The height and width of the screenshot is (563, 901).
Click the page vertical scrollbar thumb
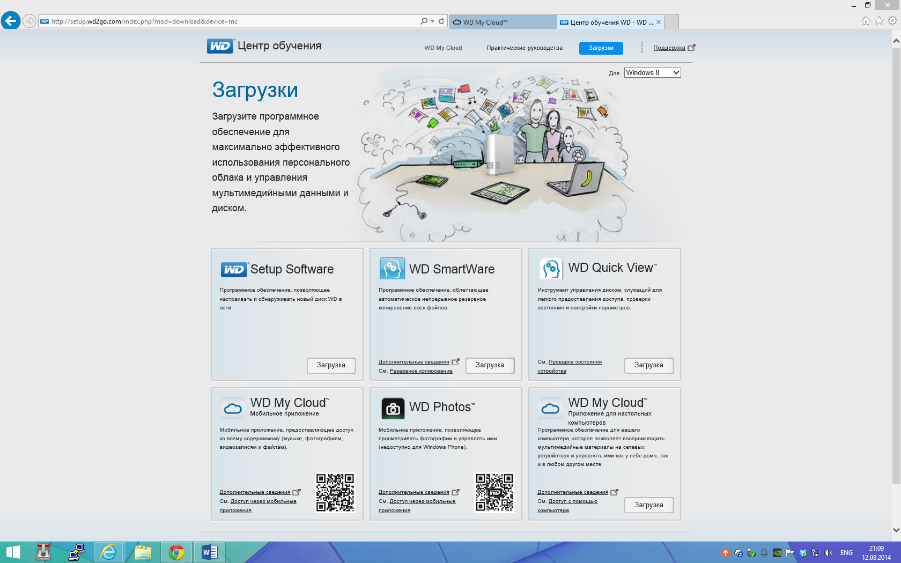[x=896, y=266]
